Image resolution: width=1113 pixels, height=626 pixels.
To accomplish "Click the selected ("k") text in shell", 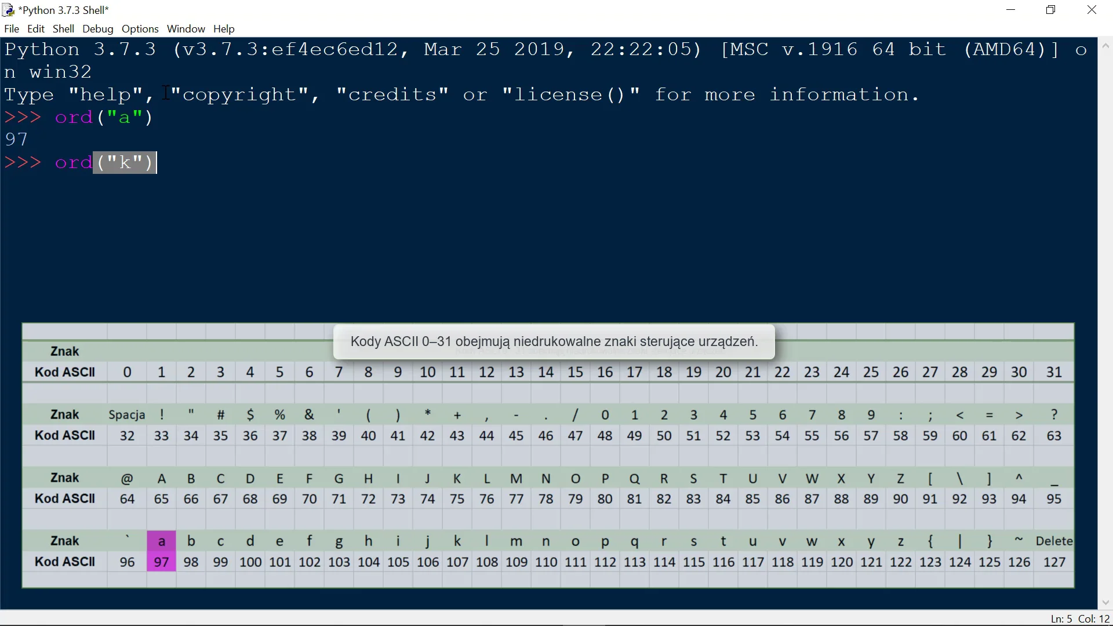I will (125, 163).
